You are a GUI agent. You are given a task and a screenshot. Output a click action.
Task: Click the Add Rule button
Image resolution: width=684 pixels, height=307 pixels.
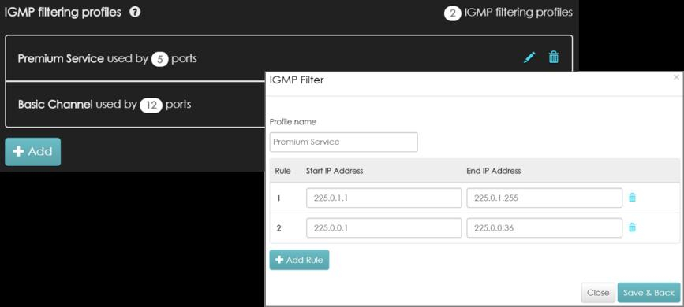click(299, 260)
